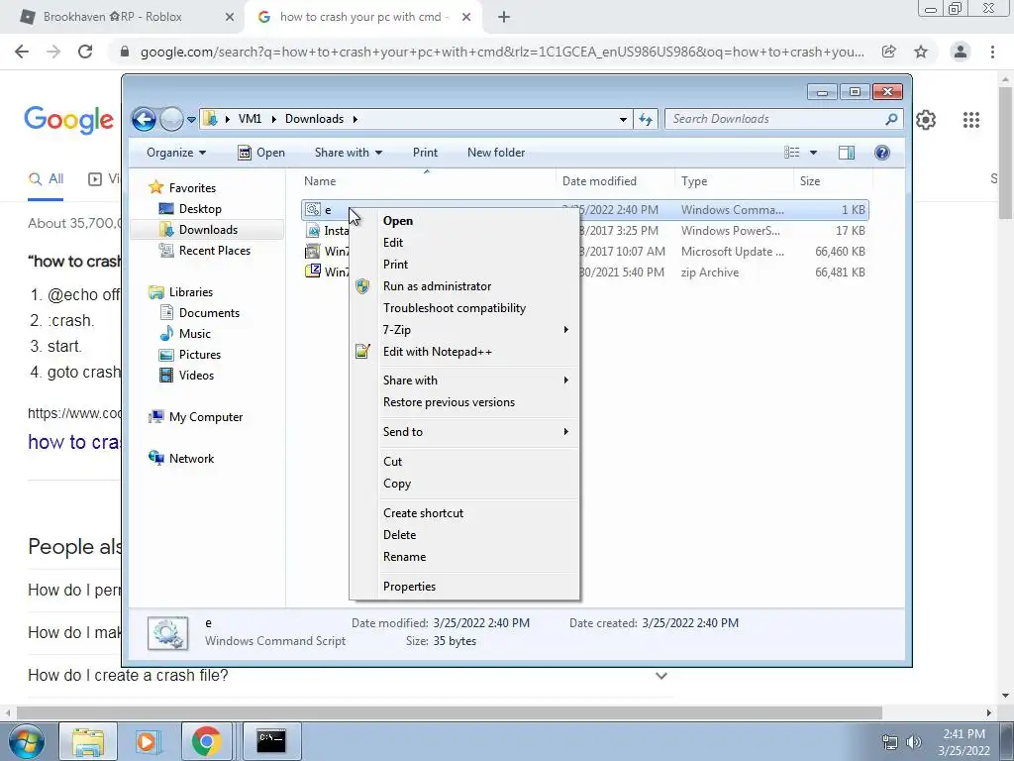The height and width of the screenshot is (761, 1014).
Task: Click the refresh button beside address bar
Action: click(646, 119)
